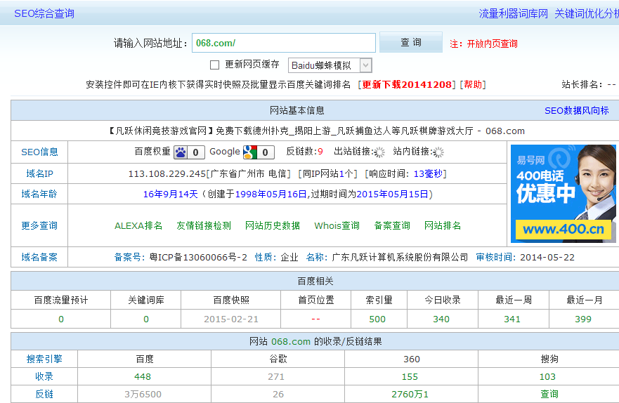The height and width of the screenshot is (403, 619).
Task: Click the 最近一月 value 399
Action: point(583,319)
